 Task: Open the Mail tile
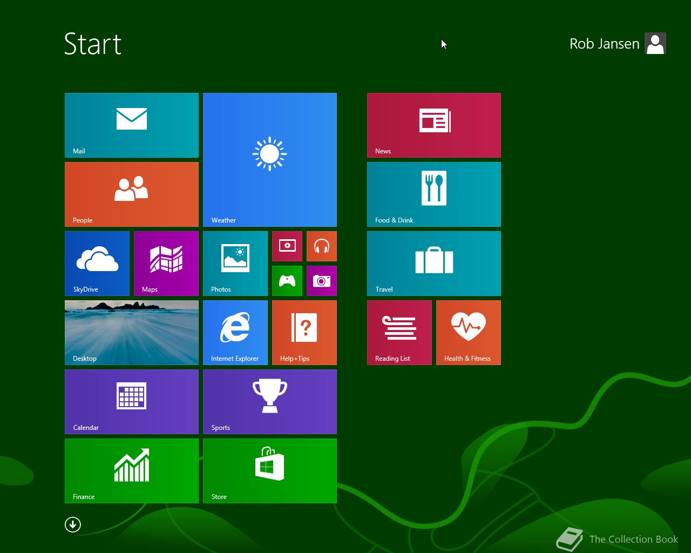click(x=132, y=125)
